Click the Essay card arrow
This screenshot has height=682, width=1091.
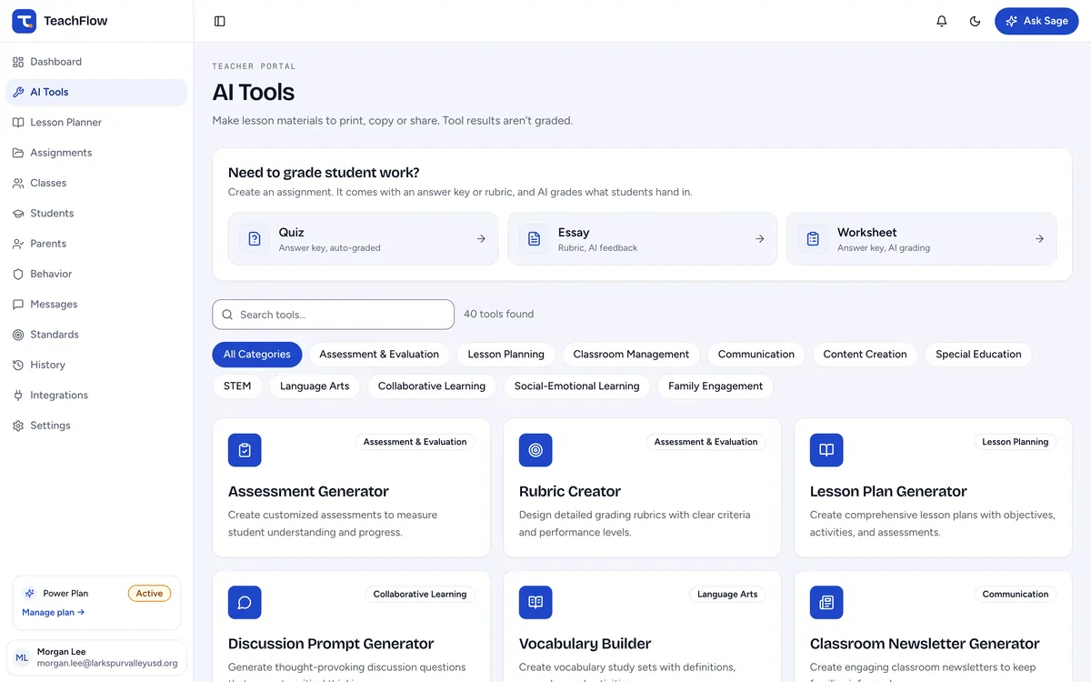760,239
